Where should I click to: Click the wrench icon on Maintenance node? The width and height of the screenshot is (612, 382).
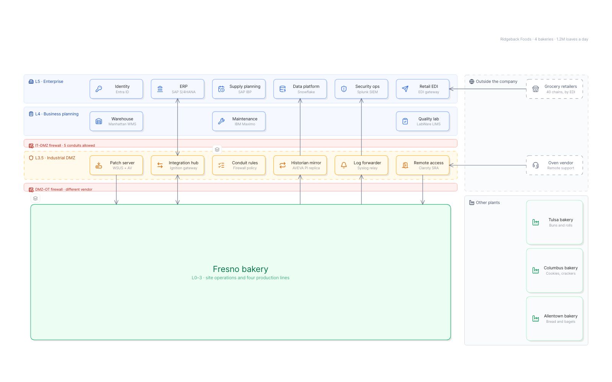click(221, 121)
